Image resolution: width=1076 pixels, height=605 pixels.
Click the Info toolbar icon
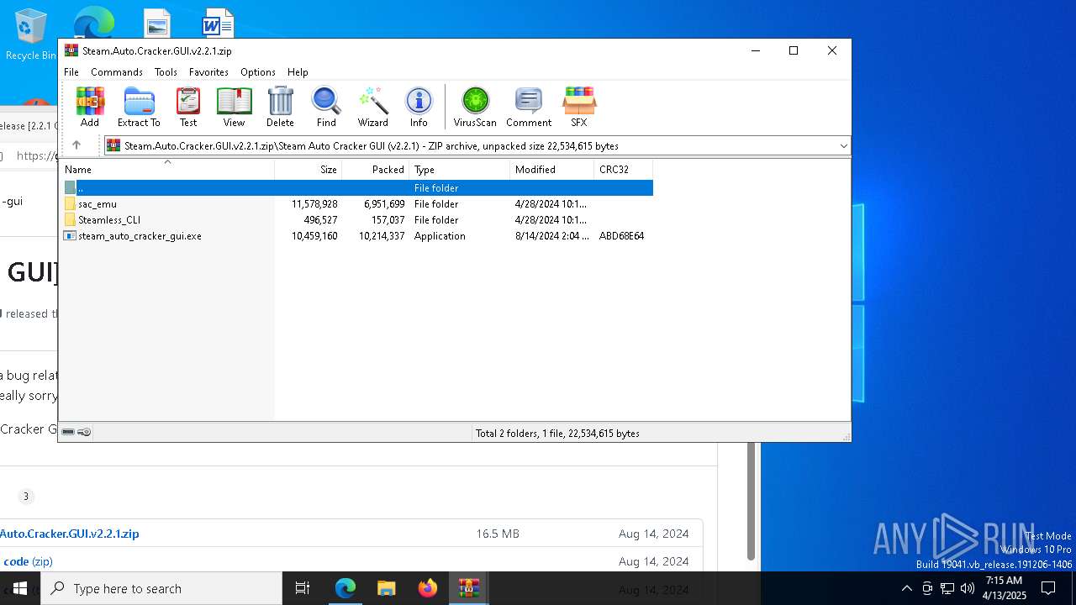click(x=419, y=107)
